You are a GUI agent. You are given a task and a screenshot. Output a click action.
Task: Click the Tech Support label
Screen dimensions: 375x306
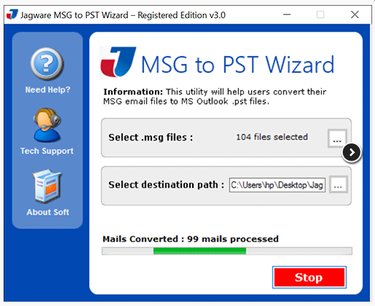pyautogui.click(x=47, y=150)
